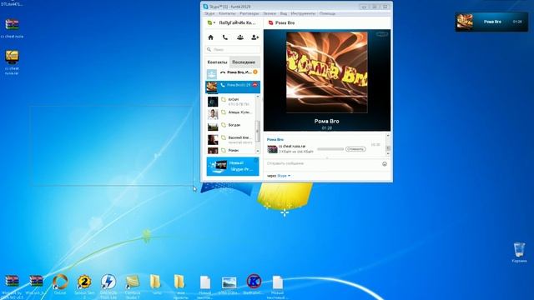Add a contact with the person-plus icon
This screenshot has height=300, width=534.
pyautogui.click(x=254, y=37)
